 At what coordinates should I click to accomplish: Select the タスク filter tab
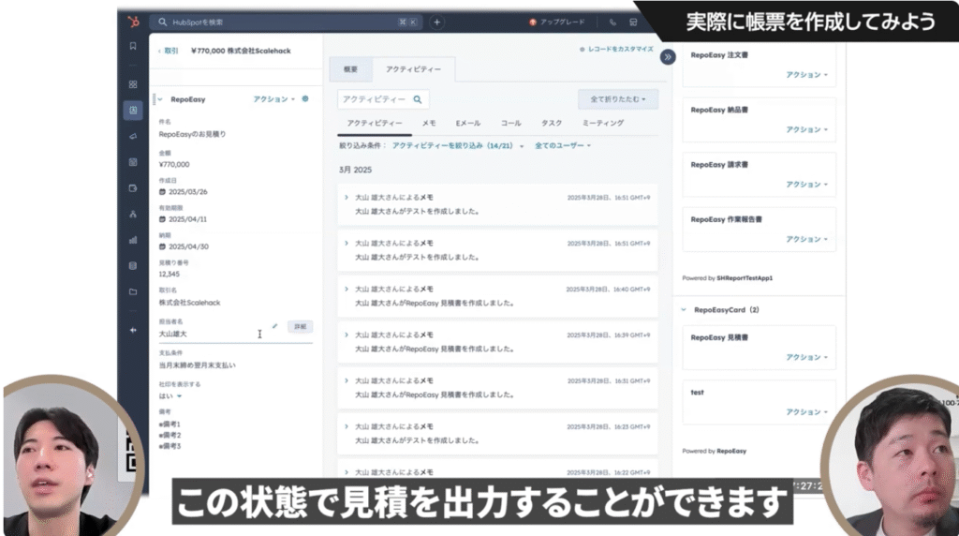551,123
